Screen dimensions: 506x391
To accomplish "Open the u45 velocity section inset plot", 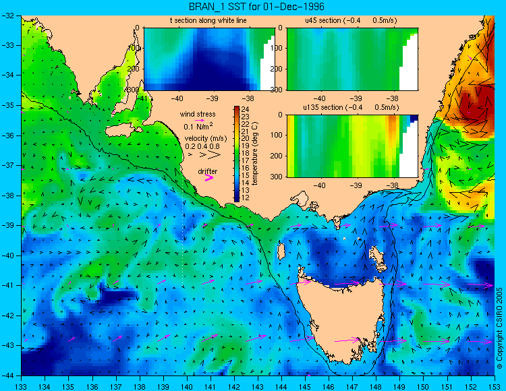I will (x=352, y=59).
